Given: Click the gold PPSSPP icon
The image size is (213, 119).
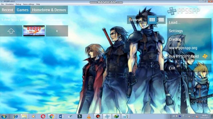Looking at the screenshot, I should tap(205, 56).
